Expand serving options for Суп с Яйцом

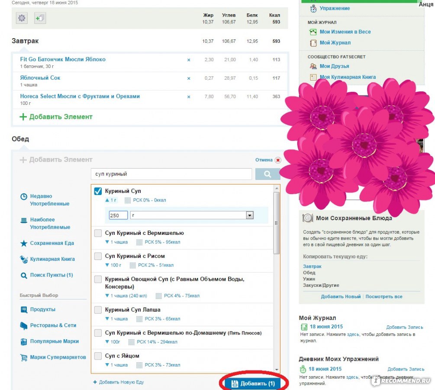coord(107,365)
